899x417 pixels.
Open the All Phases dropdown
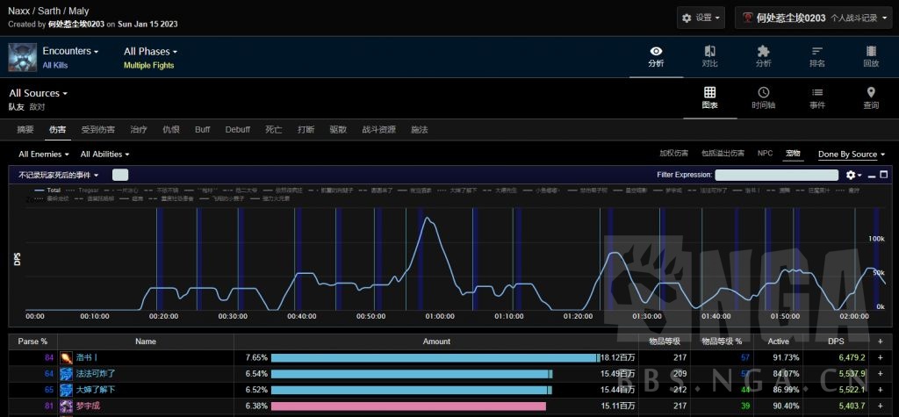click(150, 52)
